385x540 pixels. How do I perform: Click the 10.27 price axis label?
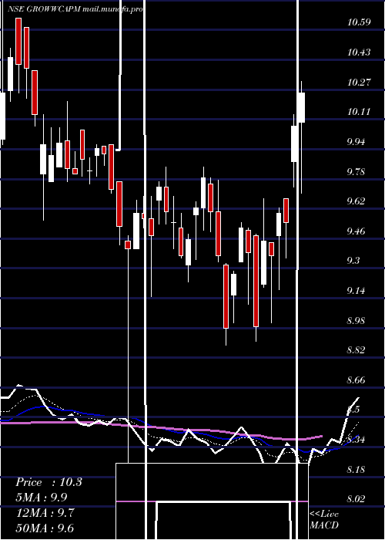(359, 83)
